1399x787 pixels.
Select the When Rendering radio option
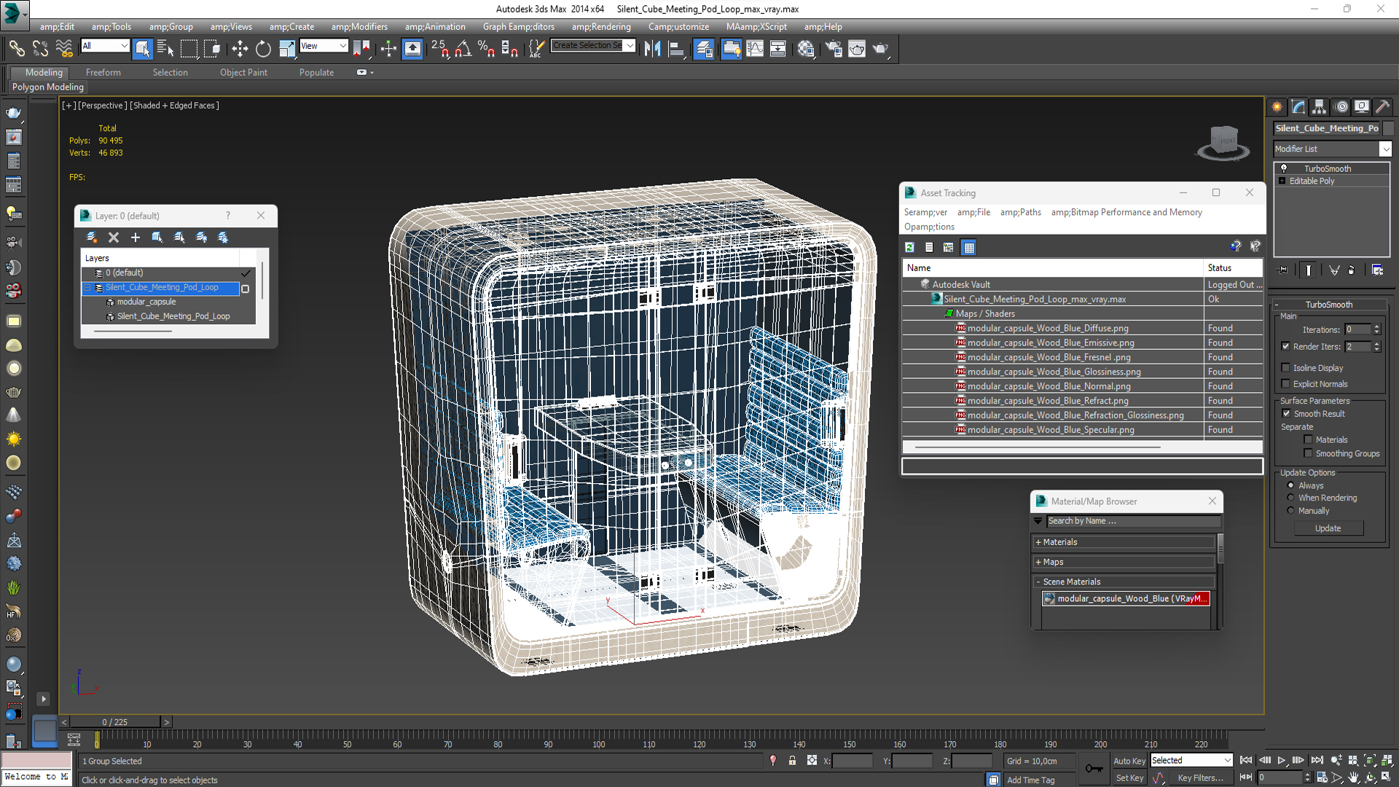(x=1290, y=498)
